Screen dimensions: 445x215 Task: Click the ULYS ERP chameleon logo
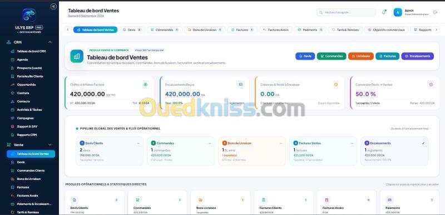click(x=29, y=16)
